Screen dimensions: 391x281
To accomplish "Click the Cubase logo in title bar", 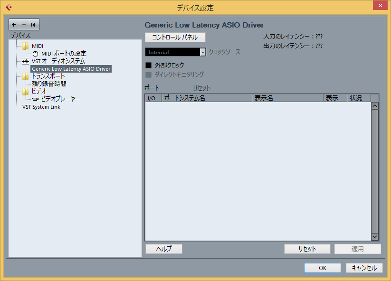I will tap(9, 7).
